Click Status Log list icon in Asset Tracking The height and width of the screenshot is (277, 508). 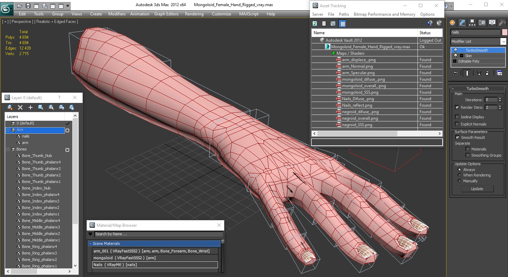[324, 23]
